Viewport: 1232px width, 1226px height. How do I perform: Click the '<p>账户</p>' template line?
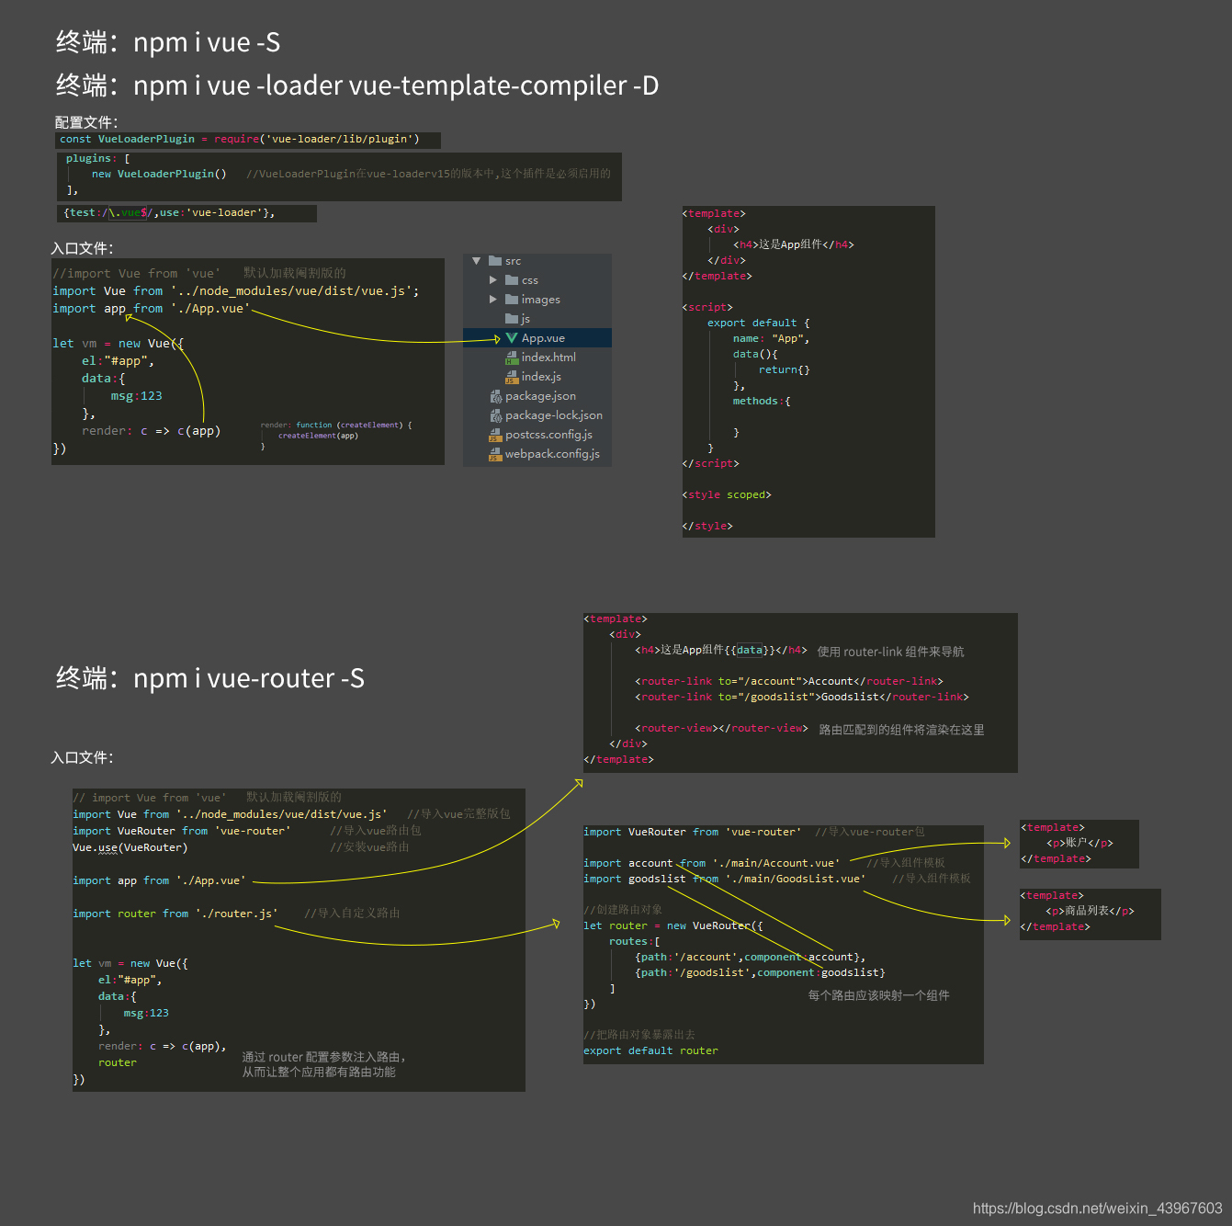click(1079, 843)
